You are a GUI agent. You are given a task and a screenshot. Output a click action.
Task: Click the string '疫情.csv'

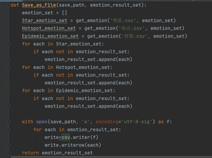(x=134, y=36)
